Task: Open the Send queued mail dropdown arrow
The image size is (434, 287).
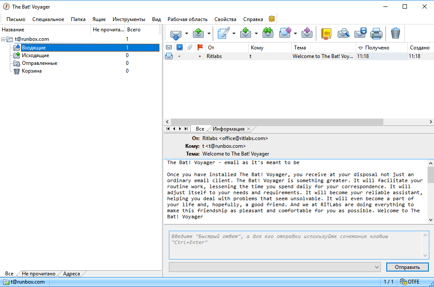Action: (209, 34)
